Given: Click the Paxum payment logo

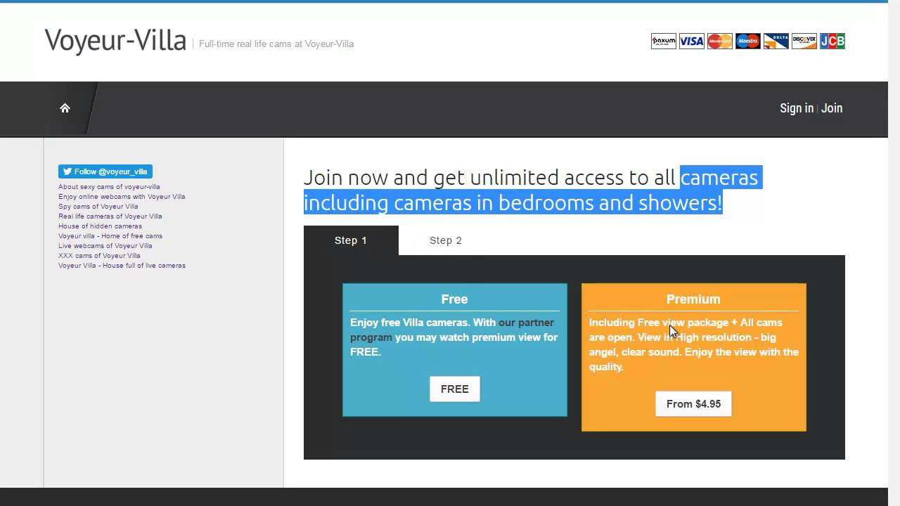Looking at the screenshot, I should pyautogui.click(x=663, y=41).
